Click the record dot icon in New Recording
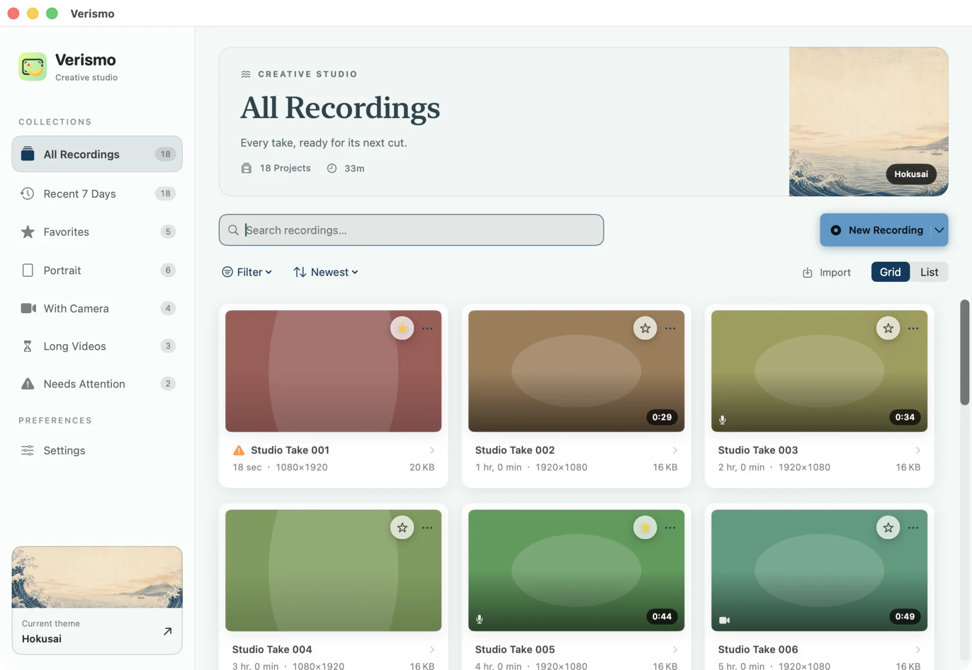The height and width of the screenshot is (670, 972). pos(836,230)
